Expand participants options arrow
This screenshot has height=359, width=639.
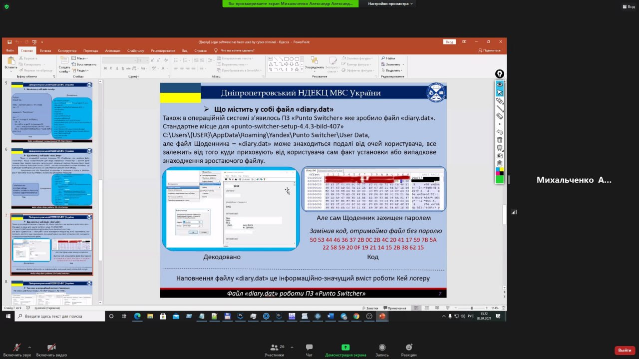pos(291,347)
